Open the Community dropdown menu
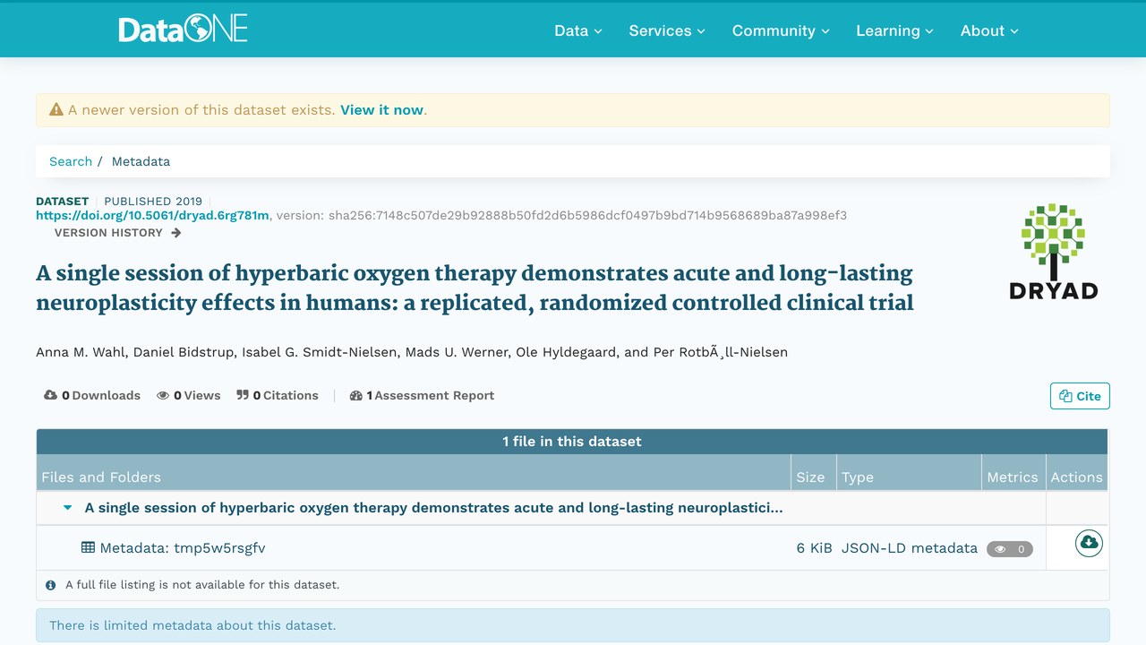Screen dimensions: 1146x645 781,30
